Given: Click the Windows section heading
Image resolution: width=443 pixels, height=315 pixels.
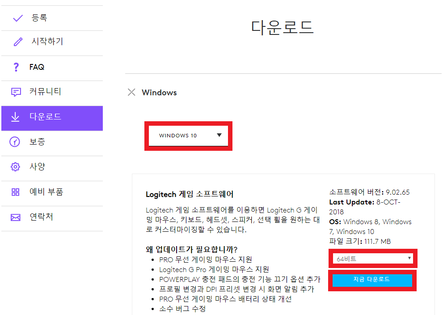Looking at the screenshot, I should click(x=159, y=93).
